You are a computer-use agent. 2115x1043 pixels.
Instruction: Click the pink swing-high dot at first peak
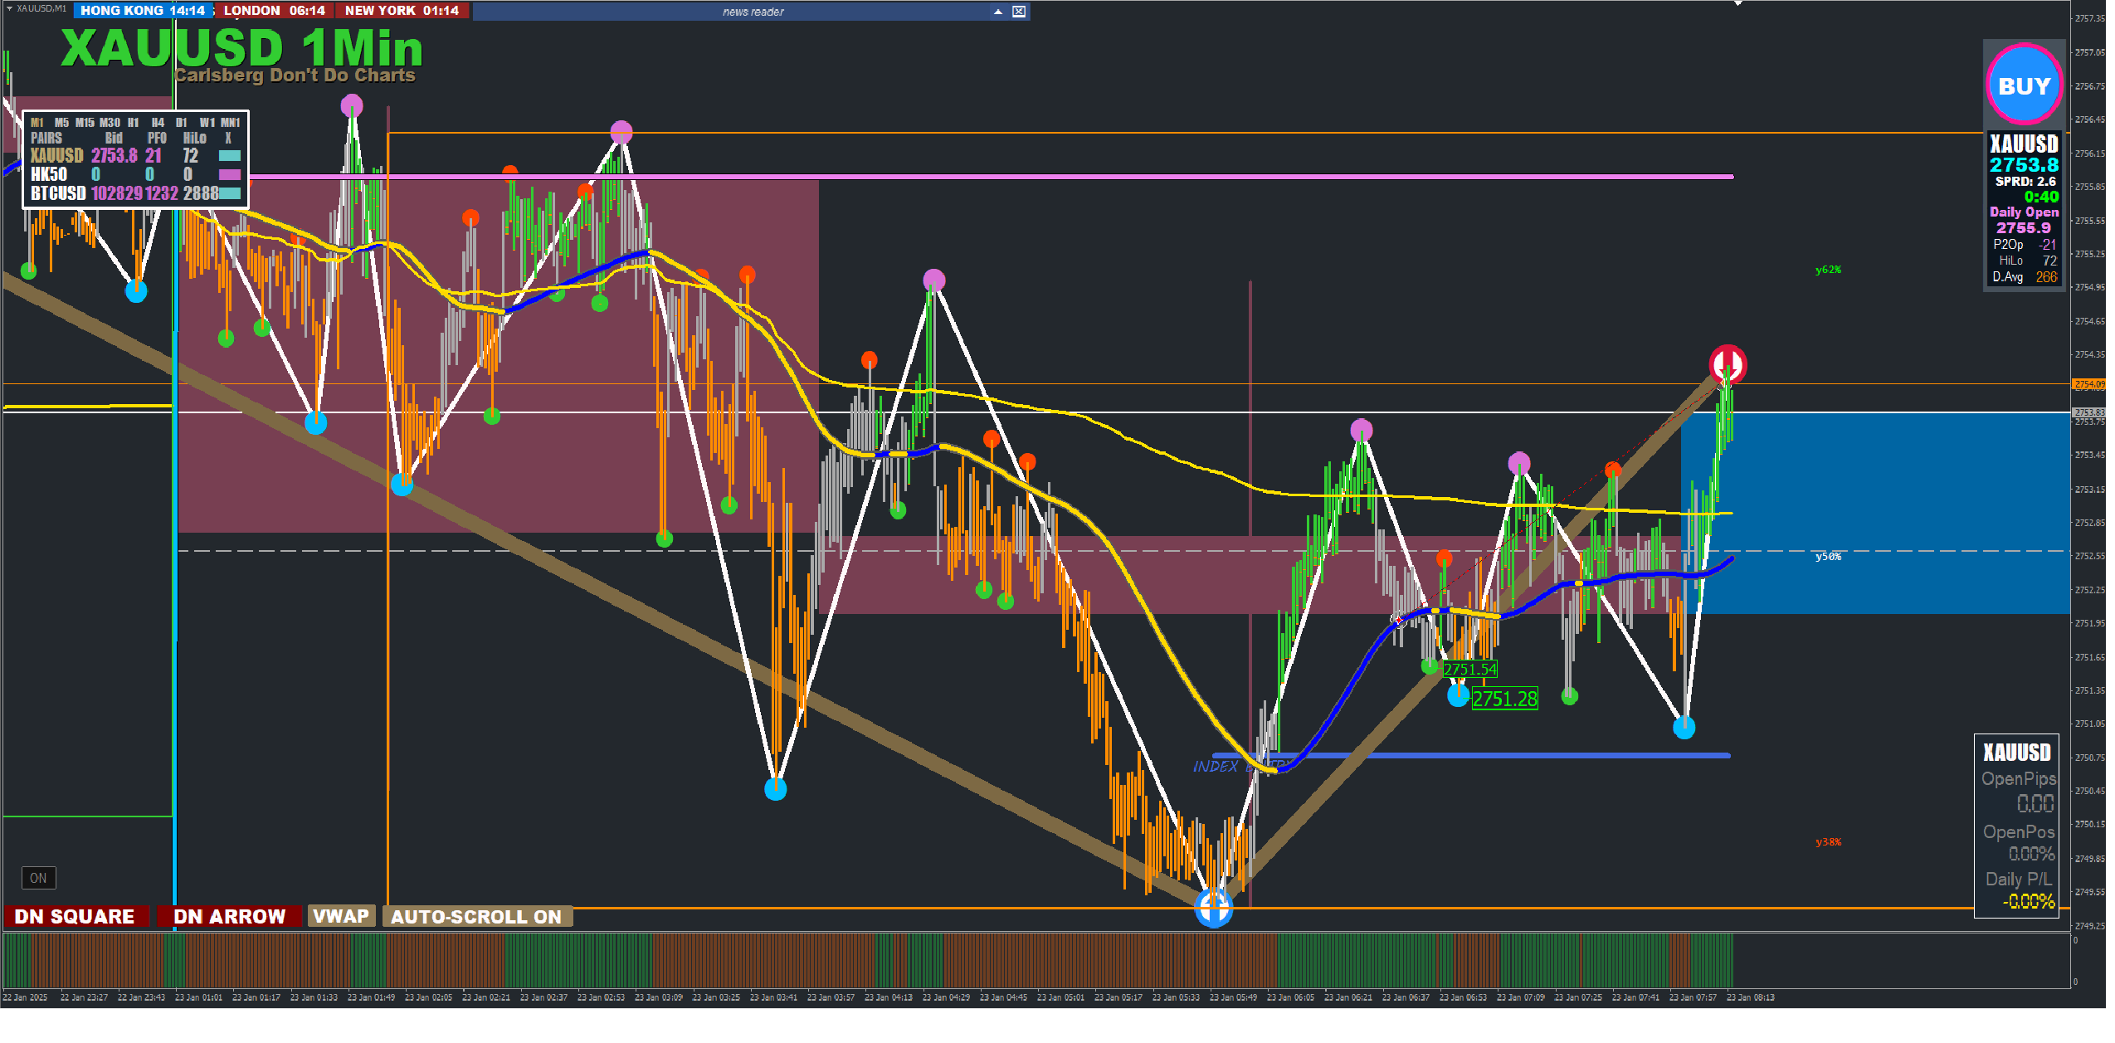pyautogui.click(x=352, y=105)
